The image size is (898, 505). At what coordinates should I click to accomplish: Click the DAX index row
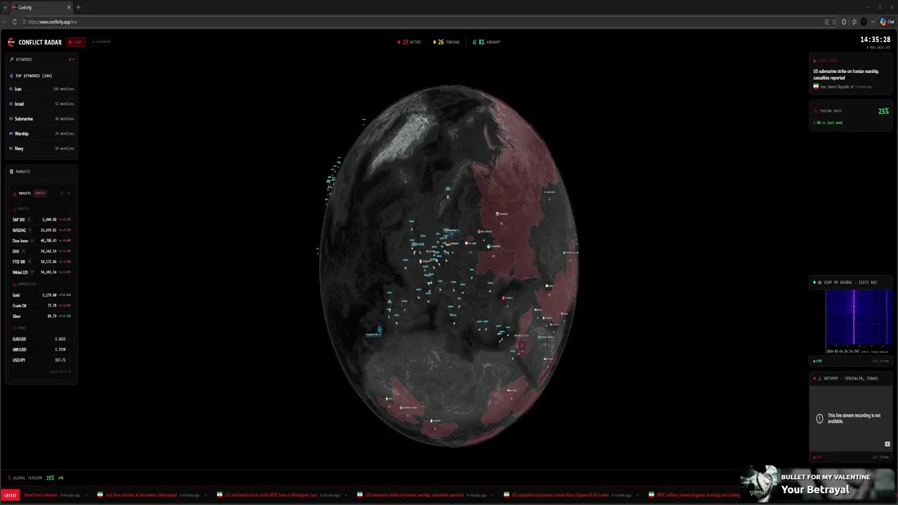[x=41, y=251]
